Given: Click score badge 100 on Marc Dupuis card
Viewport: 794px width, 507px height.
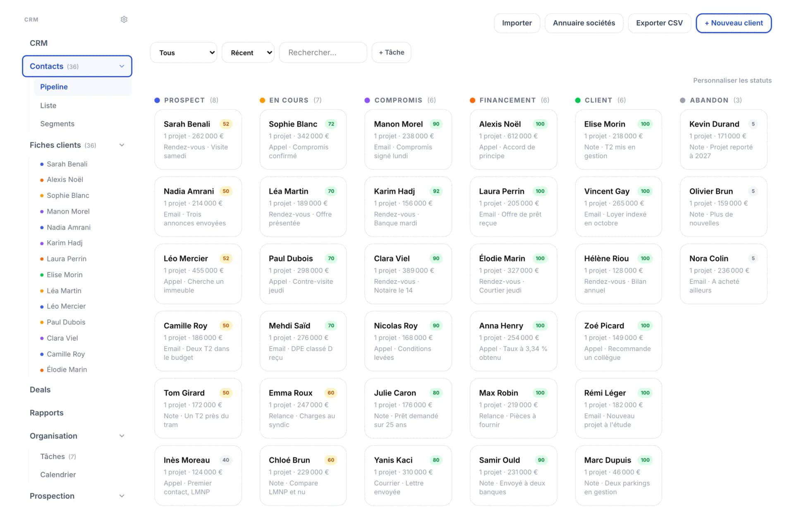Looking at the screenshot, I should (645, 460).
